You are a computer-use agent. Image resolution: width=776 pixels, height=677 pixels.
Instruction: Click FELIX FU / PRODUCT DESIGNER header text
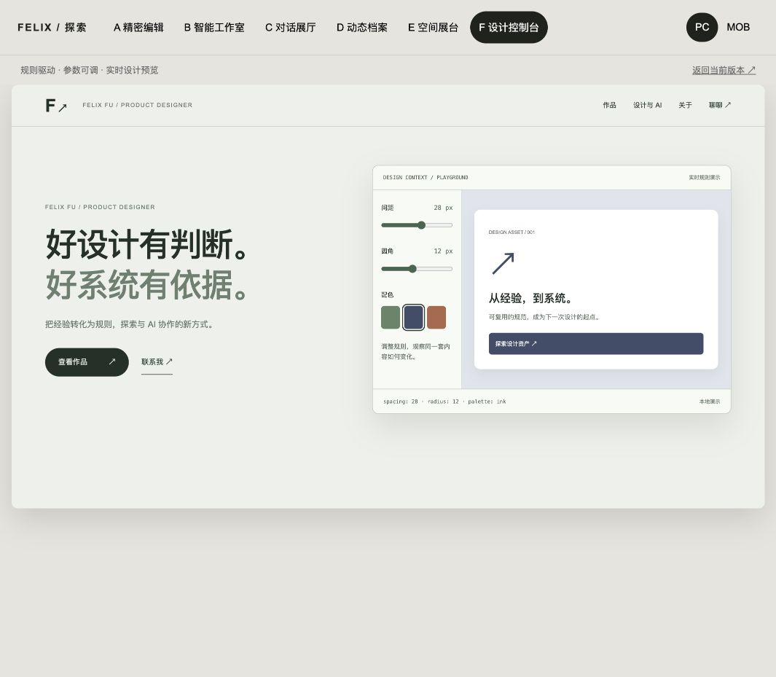[138, 105]
